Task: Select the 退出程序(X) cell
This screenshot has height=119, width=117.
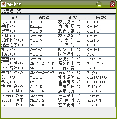Action: (15, 45)
